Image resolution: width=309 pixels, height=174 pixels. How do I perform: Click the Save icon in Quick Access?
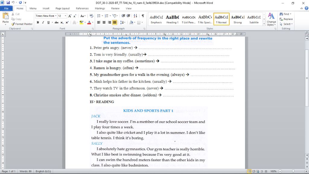8,2
